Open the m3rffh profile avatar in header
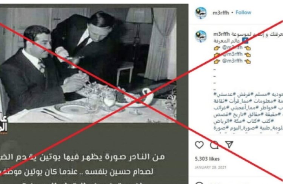 [x=201, y=13]
